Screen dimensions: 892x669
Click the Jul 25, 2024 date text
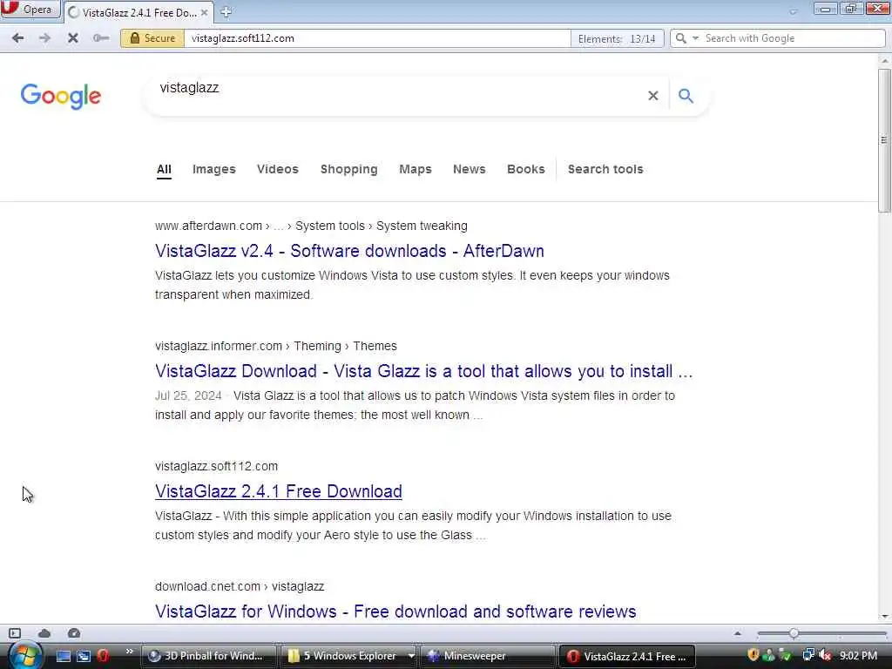(x=188, y=396)
